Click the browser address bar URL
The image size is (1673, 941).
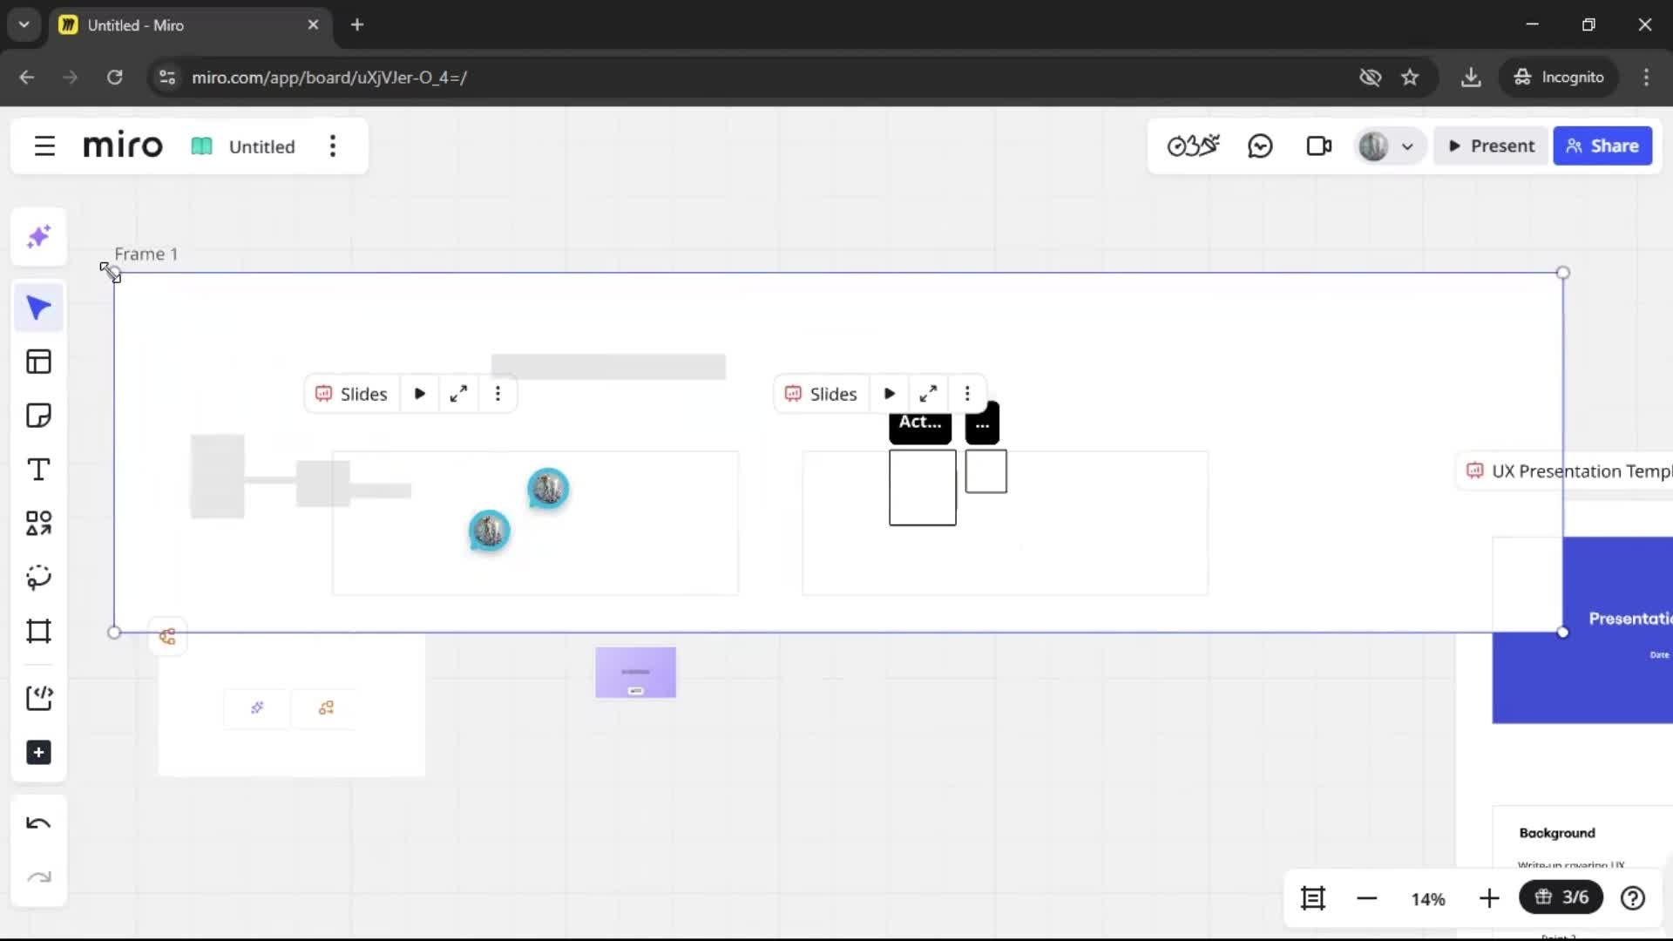click(329, 78)
